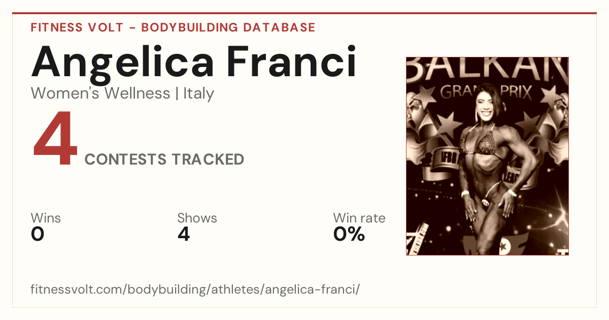609x320 pixels.
Task: Click the vertical bar separator before Italy
Action: (177, 94)
